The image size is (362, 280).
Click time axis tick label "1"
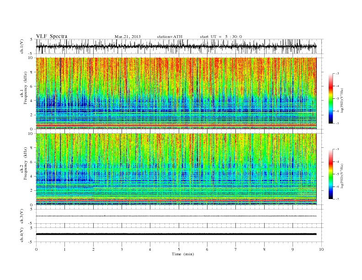pos(64,249)
